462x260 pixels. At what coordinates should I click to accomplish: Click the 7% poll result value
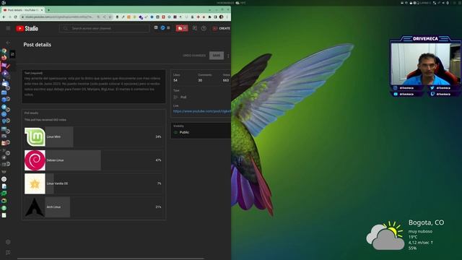coord(159,183)
